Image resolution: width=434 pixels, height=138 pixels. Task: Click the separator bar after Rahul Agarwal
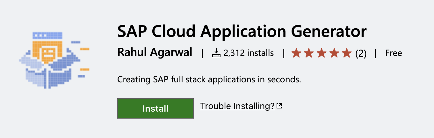click(202, 53)
